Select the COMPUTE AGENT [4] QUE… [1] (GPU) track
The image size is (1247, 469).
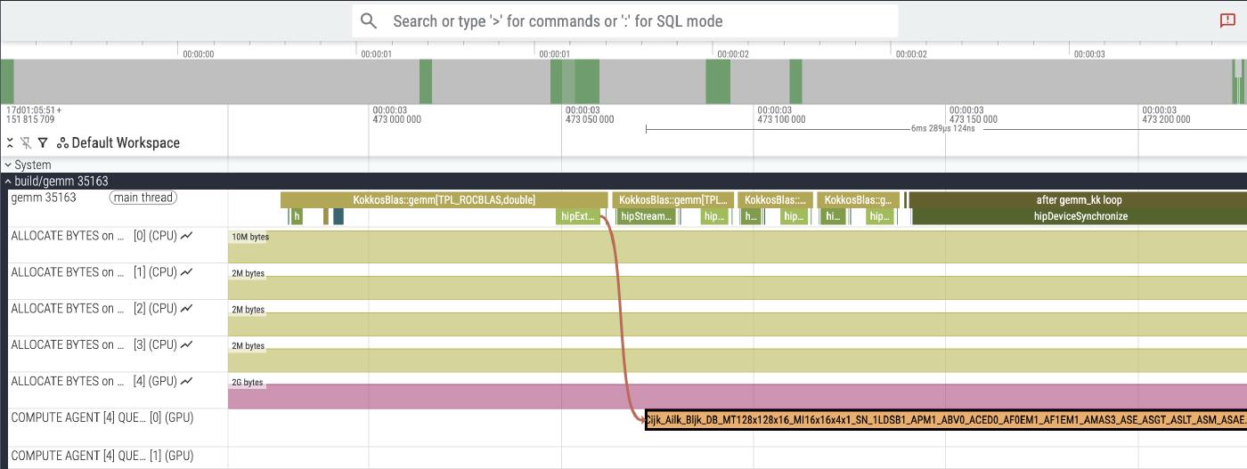(x=102, y=456)
